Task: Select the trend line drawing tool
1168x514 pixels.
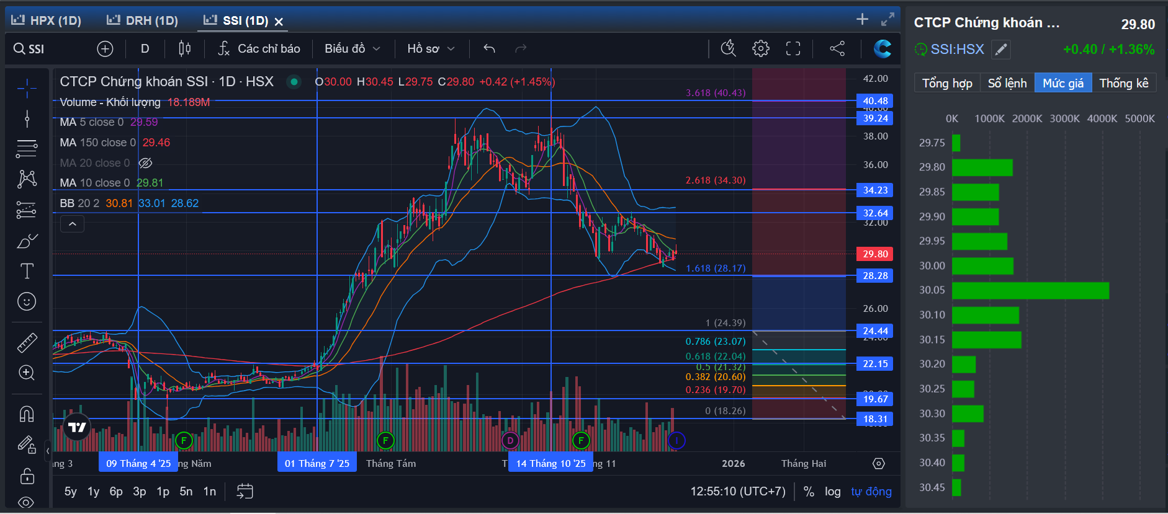Action: (x=27, y=118)
